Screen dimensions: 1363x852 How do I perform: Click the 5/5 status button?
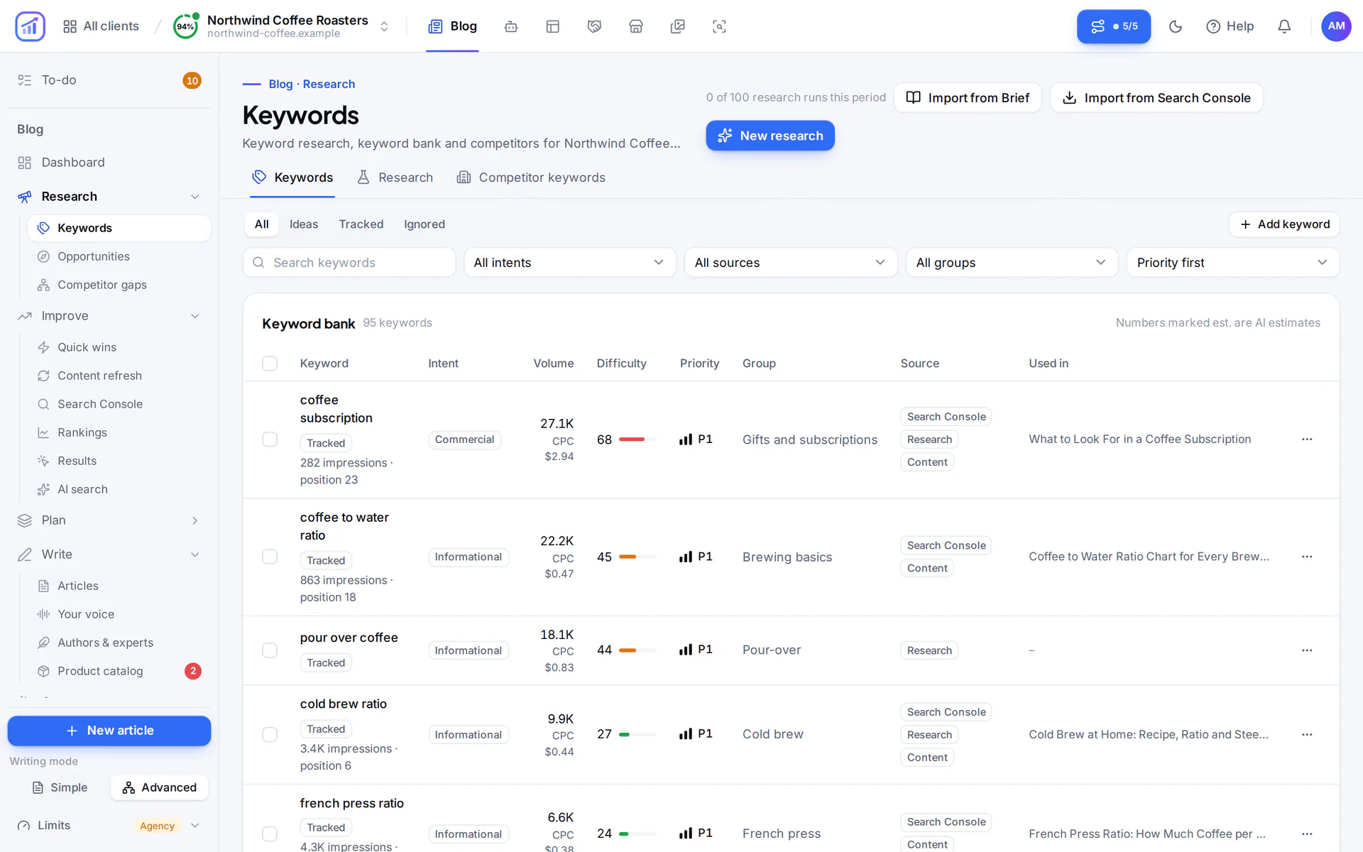click(x=1114, y=26)
